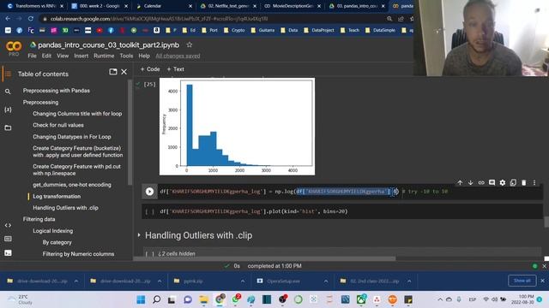
Task: Go to Log transformation section
Action: tap(57, 196)
